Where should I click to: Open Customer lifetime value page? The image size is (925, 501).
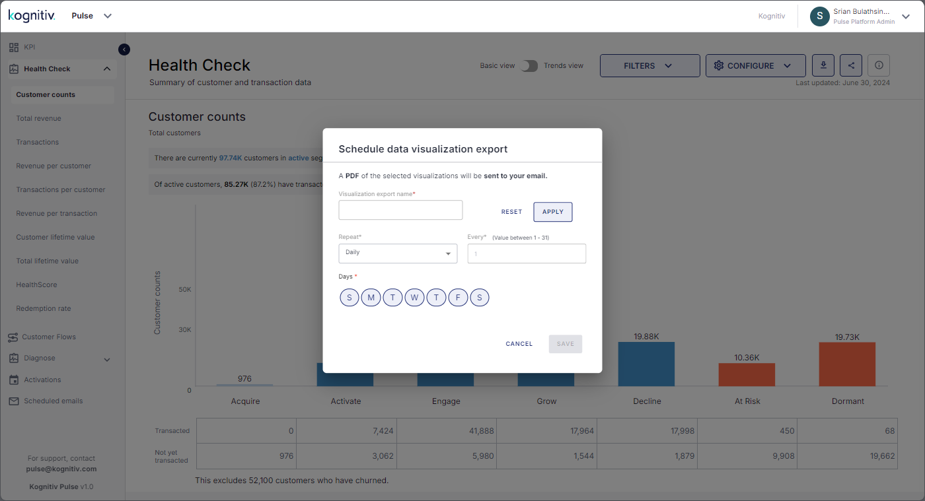pos(55,238)
